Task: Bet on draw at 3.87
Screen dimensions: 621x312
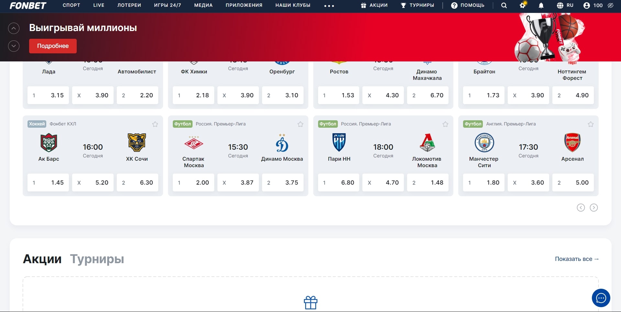Action: point(238,182)
